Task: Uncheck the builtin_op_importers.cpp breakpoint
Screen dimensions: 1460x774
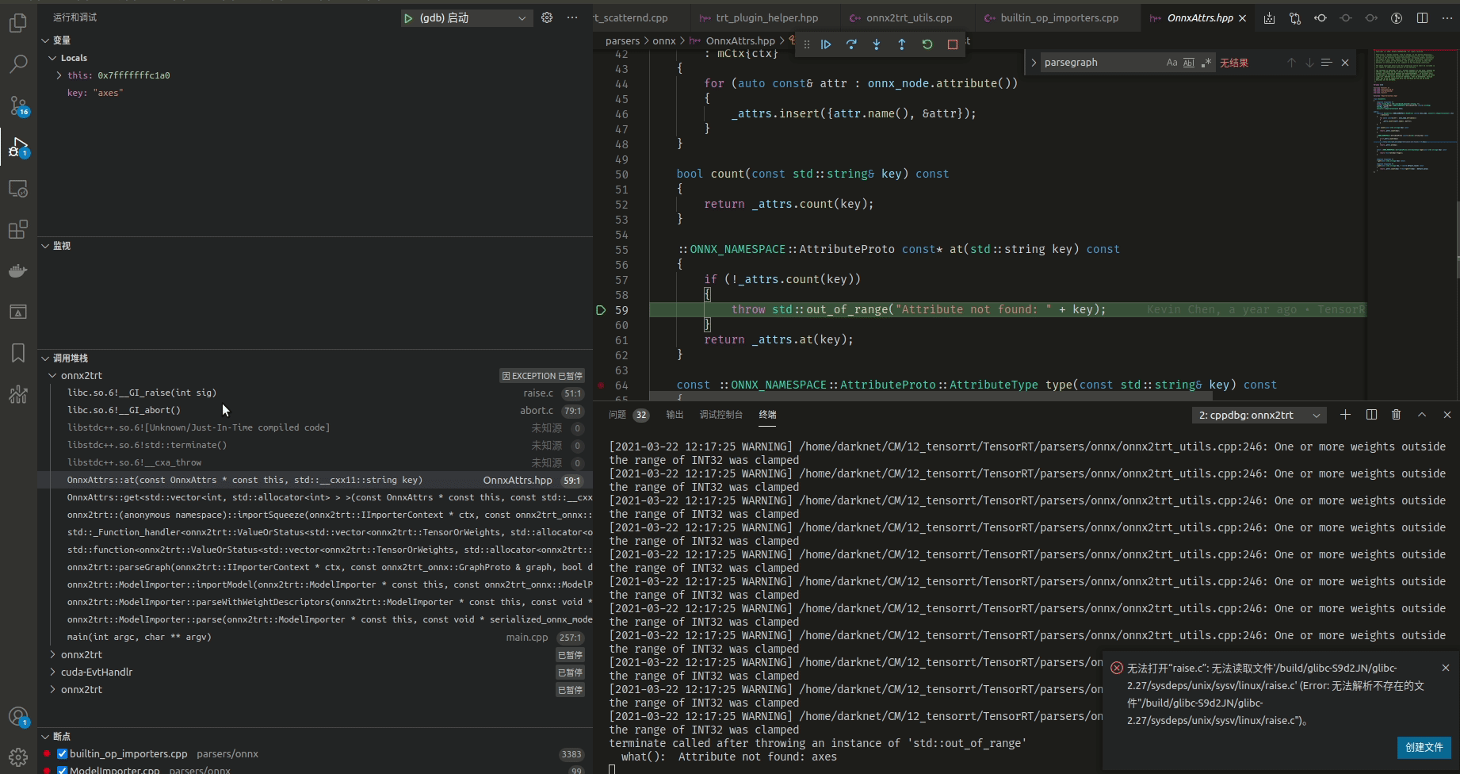Action: pyautogui.click(x=62, y=753)
